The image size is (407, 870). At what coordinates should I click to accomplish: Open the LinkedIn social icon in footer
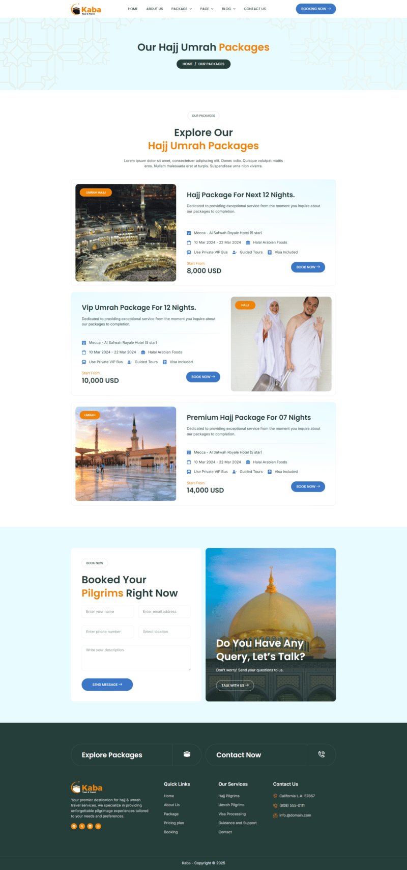(x=90, y=826)
